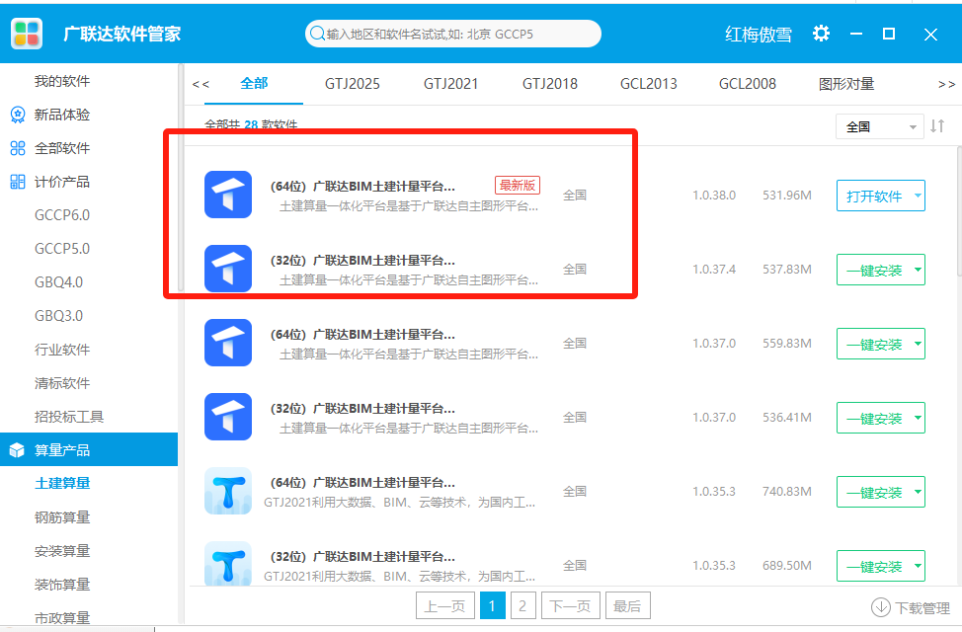Go to 下一页 next page
Screen dimensions: 962x632
pos(571,606)
